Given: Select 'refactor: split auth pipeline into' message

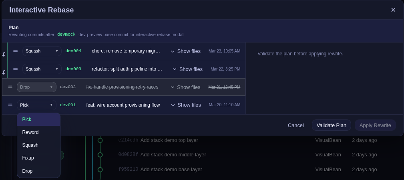Looking at the screenshot, I should tap(127, 69).
